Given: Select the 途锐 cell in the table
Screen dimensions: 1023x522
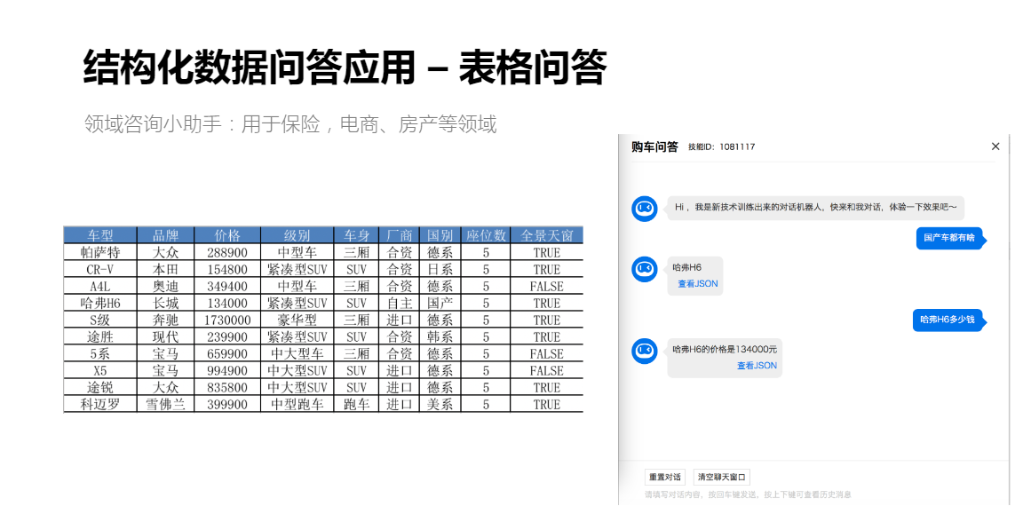Looking at the screenshot, I should coord(100,388).
